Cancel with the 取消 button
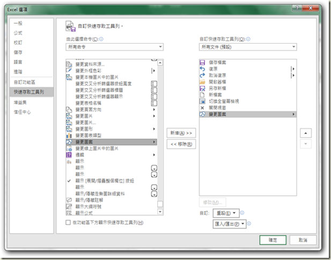This screenshot has width=331, height=260. click(303, 240)
